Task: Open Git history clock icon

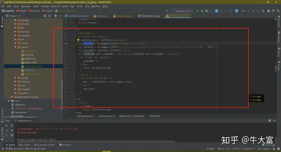Action: (258, 11)
